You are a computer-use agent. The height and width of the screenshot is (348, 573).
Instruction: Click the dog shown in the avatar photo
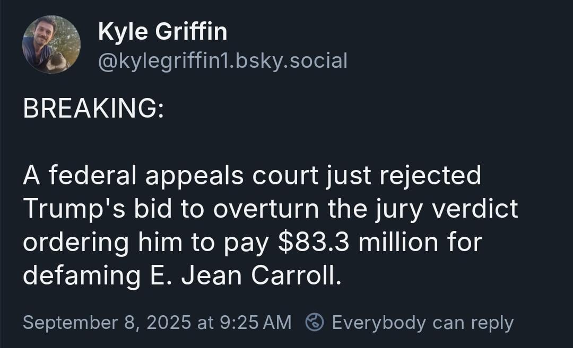(58, 61)
